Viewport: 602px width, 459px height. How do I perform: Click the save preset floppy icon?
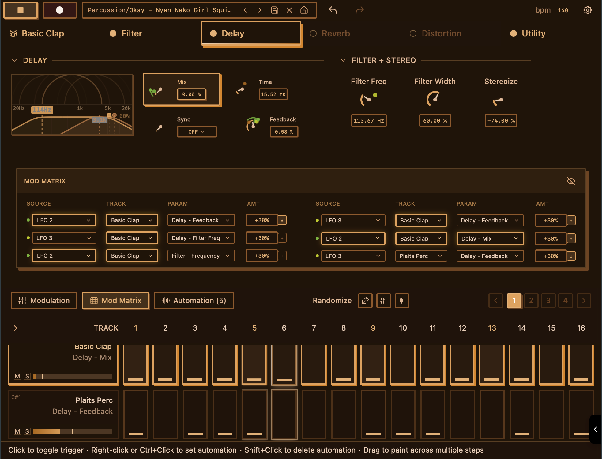274,10
